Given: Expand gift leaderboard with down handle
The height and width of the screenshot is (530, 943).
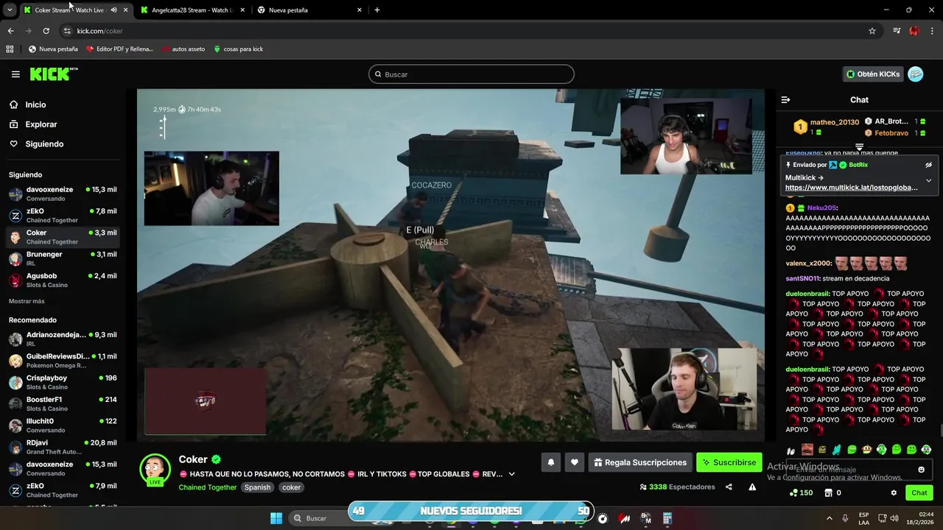Looking at the screenshot, I should coord(859,147).
